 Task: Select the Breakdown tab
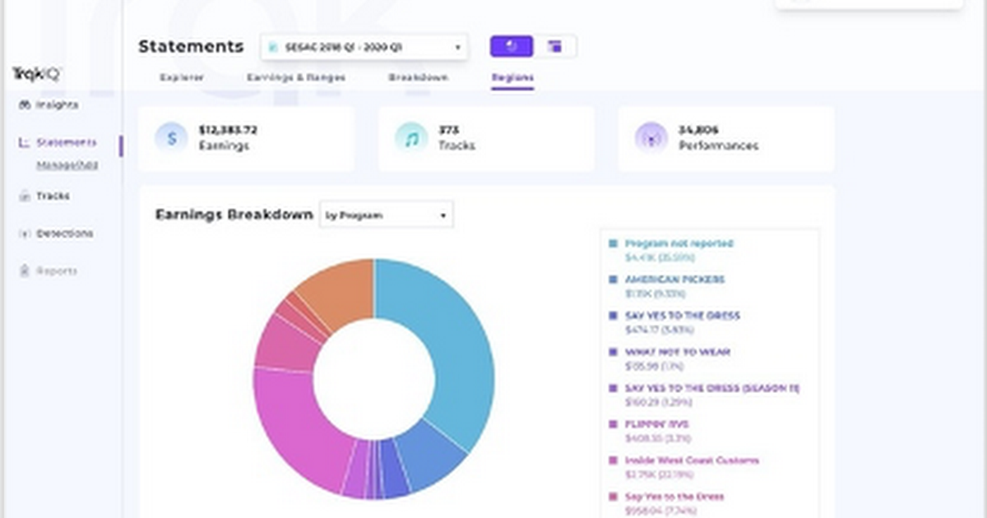pos(419,77)
